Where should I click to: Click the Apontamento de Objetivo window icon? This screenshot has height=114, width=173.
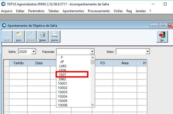pos(4,25)
